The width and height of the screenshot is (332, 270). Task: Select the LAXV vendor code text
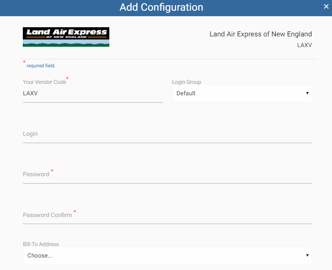30,93
